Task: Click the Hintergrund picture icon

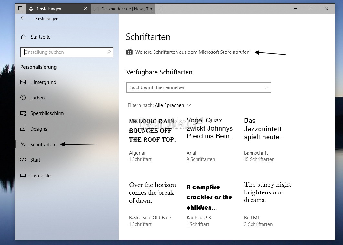Action: coord(23,82)
